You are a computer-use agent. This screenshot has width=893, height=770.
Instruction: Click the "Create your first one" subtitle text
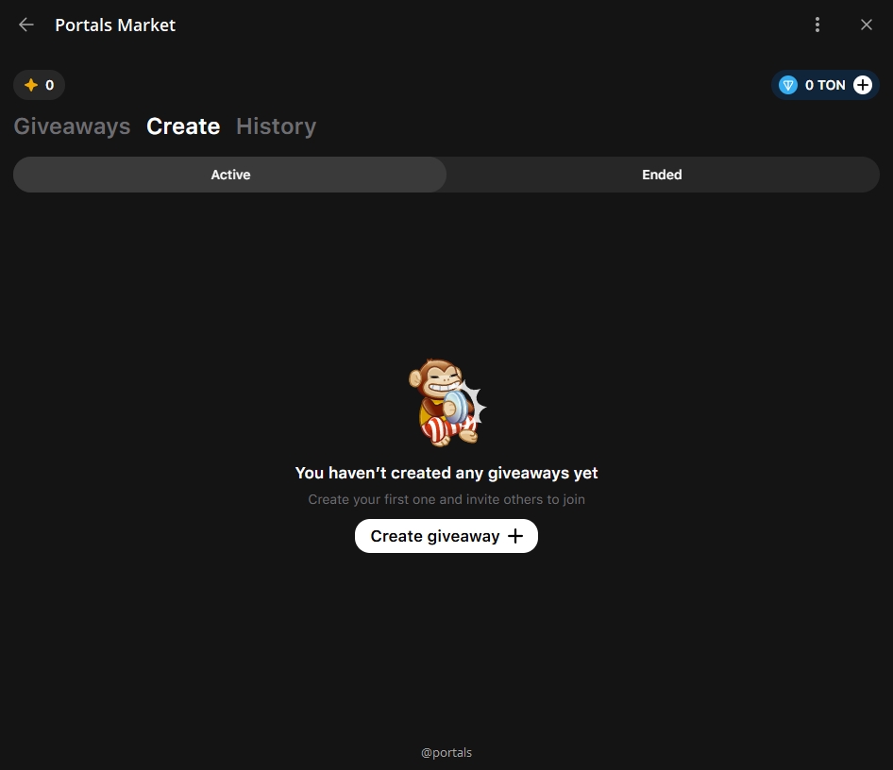pyautogui.click(x=446, y=499)
